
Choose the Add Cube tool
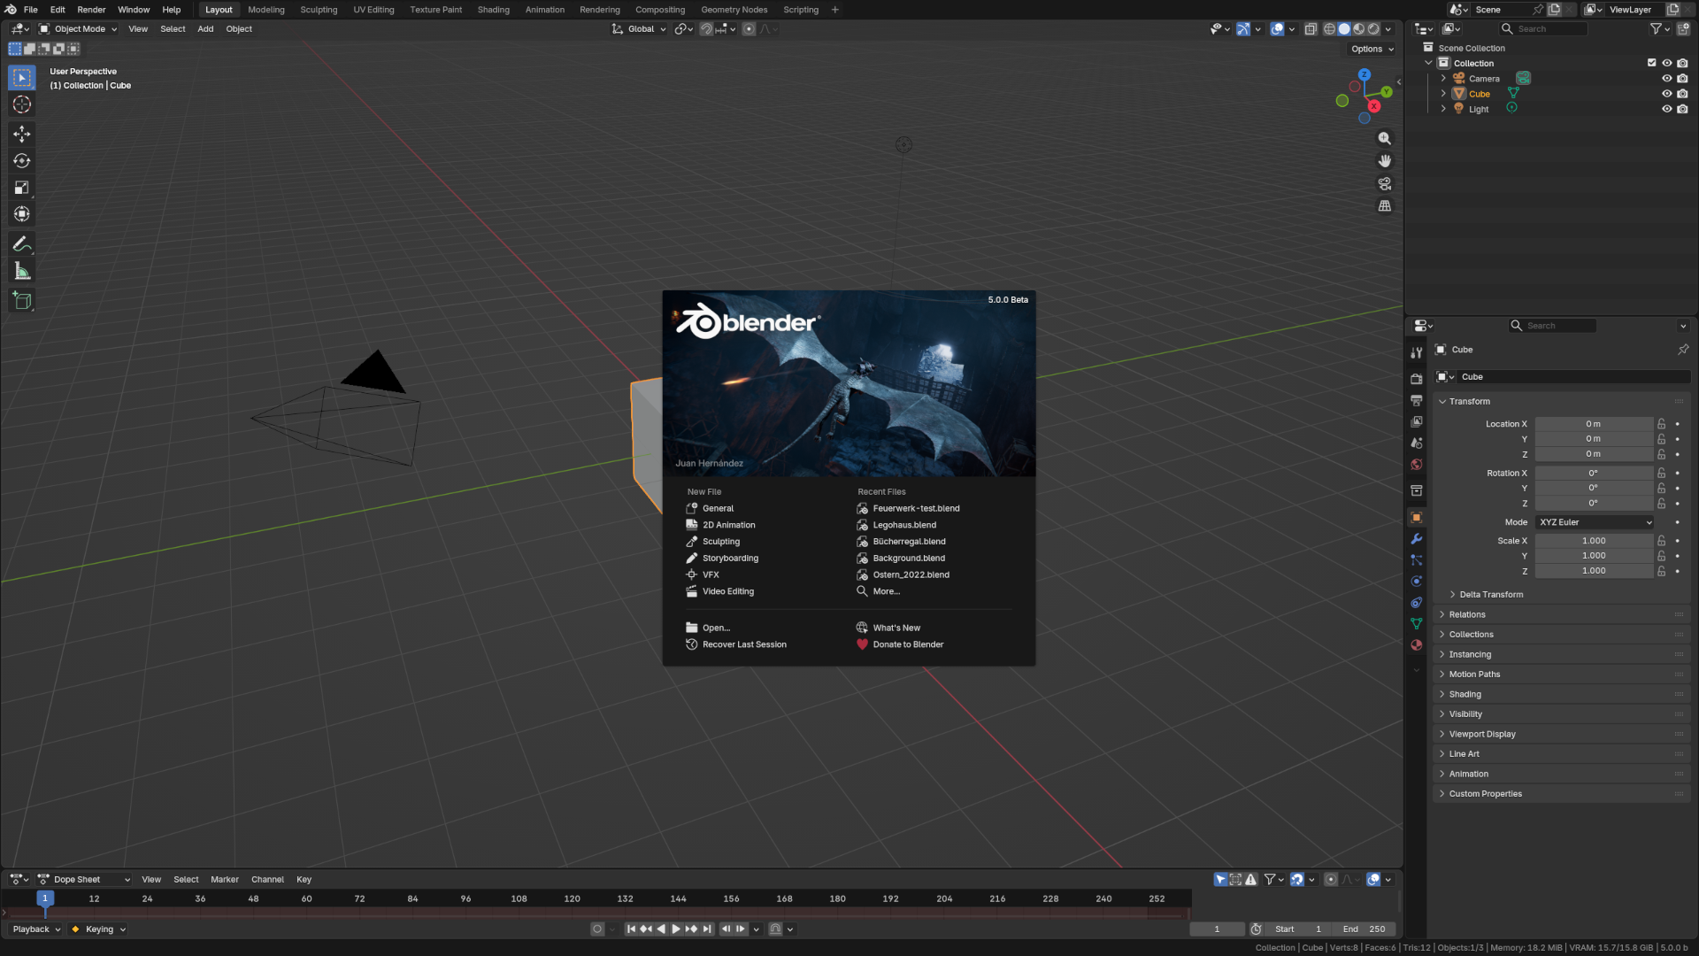[22, 301]
